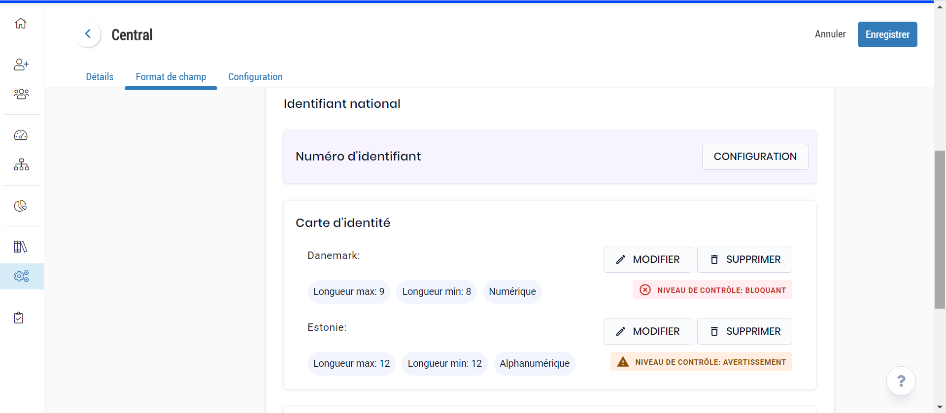Click SUPPRIMER for Estonie

744,331
